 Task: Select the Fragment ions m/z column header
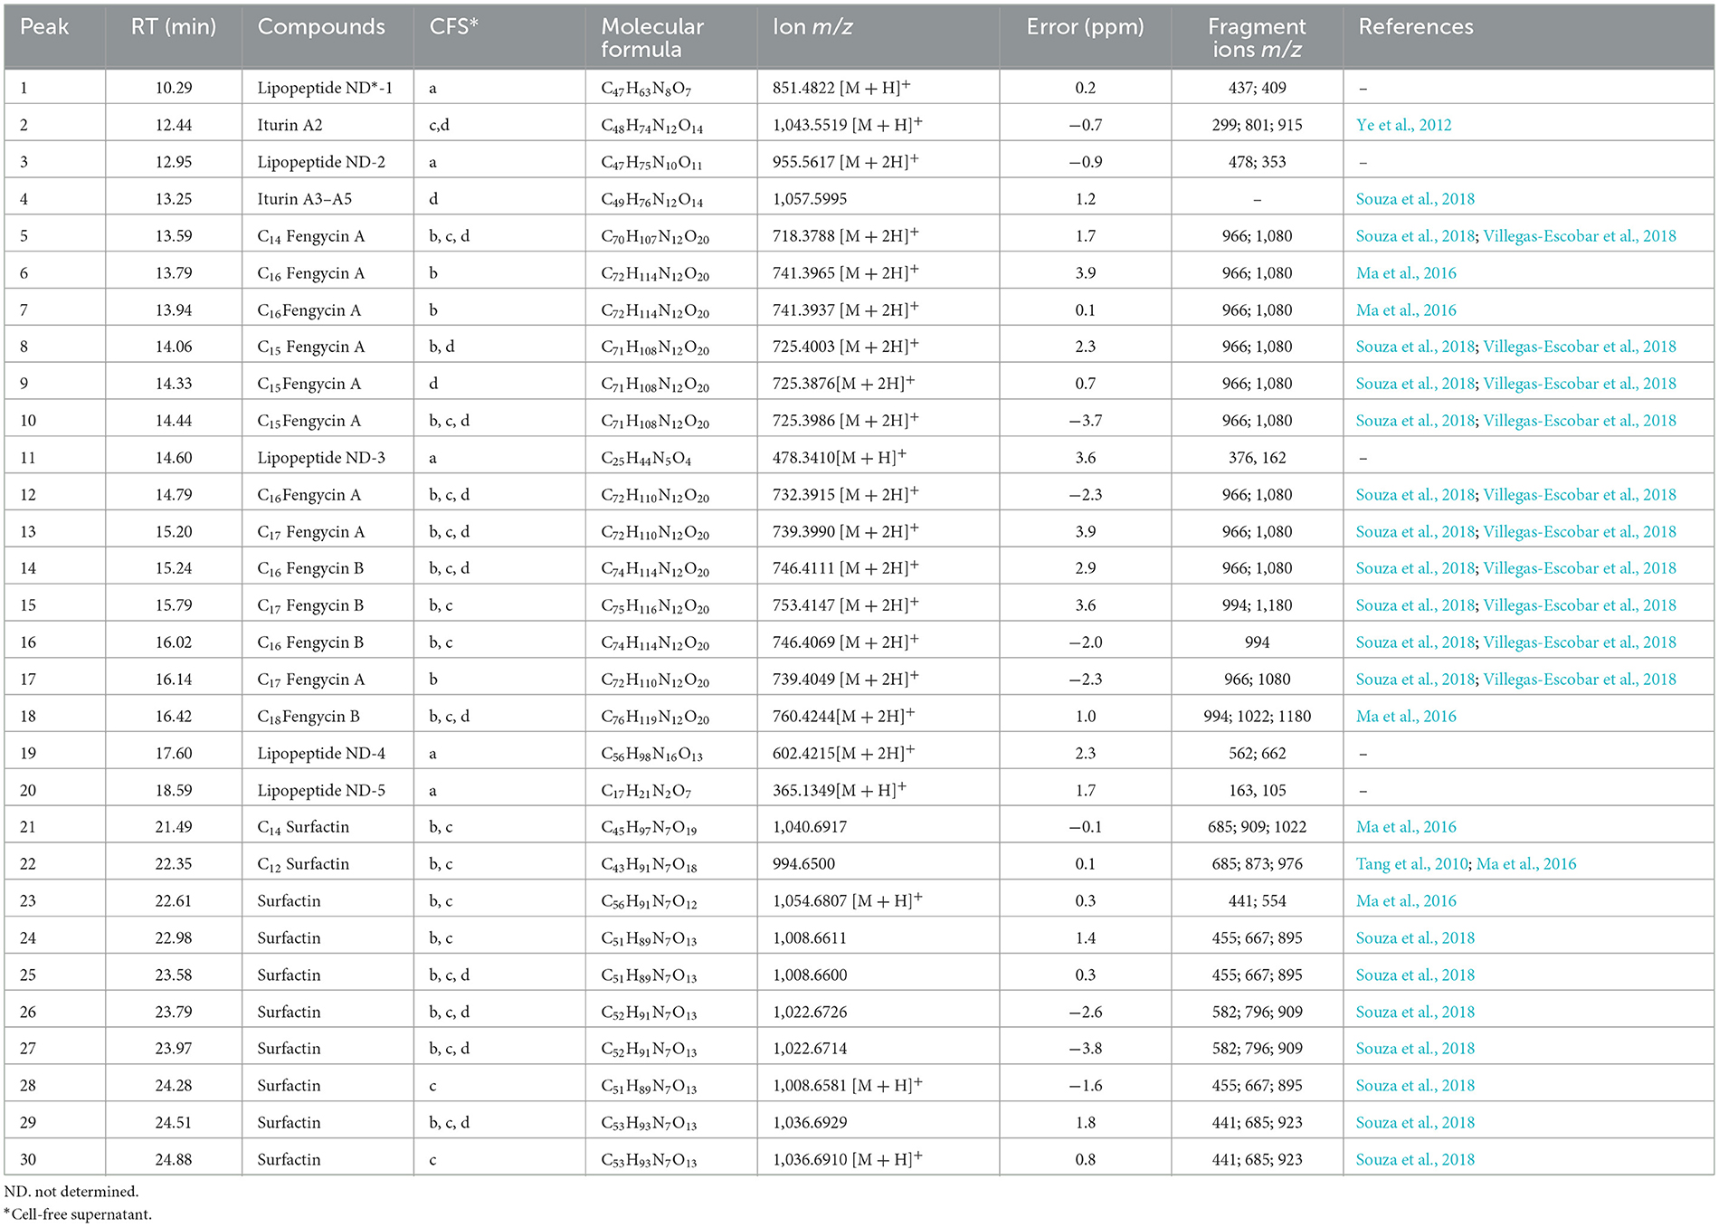click(1257, 38)
